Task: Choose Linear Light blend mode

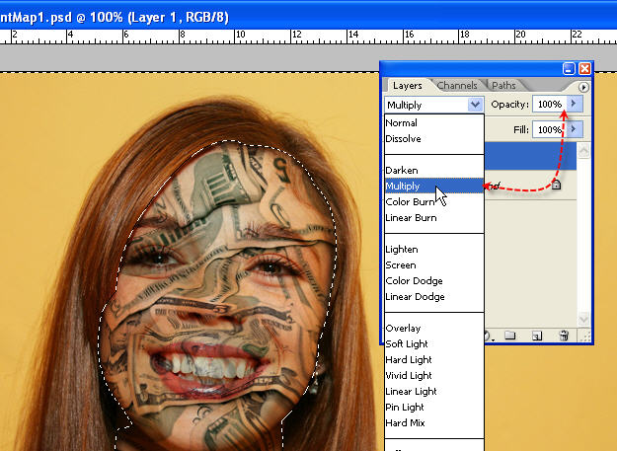Action: [434, 391]
